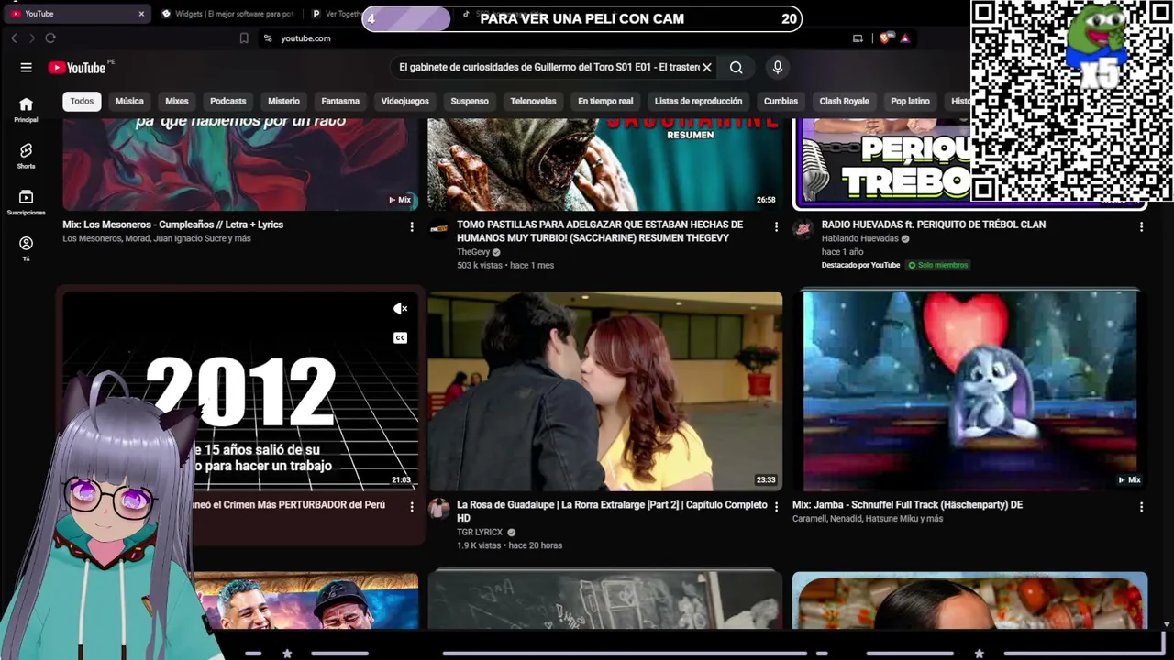Go to the YouTube logo home link
Image resolution: width=1174 pixels, height=660 pixels.
tap(77, 67)
